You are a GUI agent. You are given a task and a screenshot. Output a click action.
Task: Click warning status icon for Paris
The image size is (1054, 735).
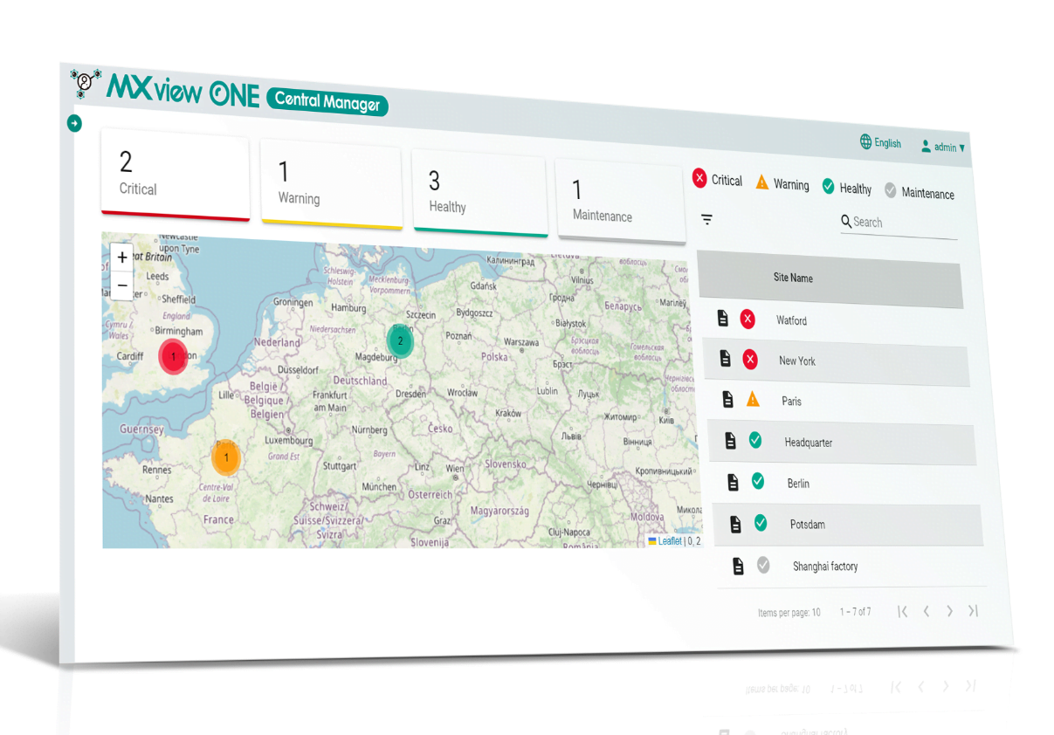click(753, 399)
